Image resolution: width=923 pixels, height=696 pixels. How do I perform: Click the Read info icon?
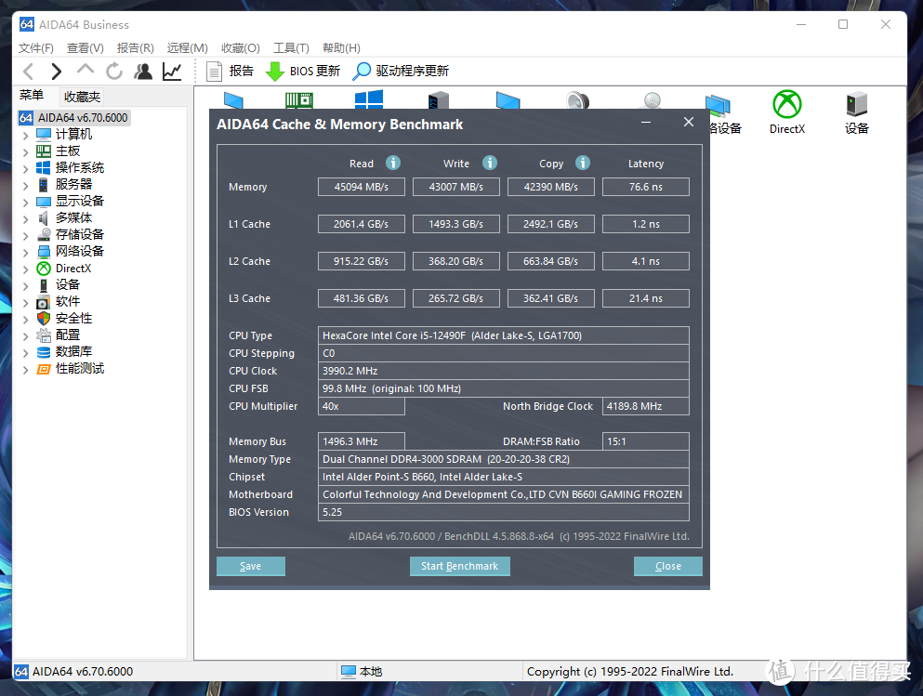393,163
